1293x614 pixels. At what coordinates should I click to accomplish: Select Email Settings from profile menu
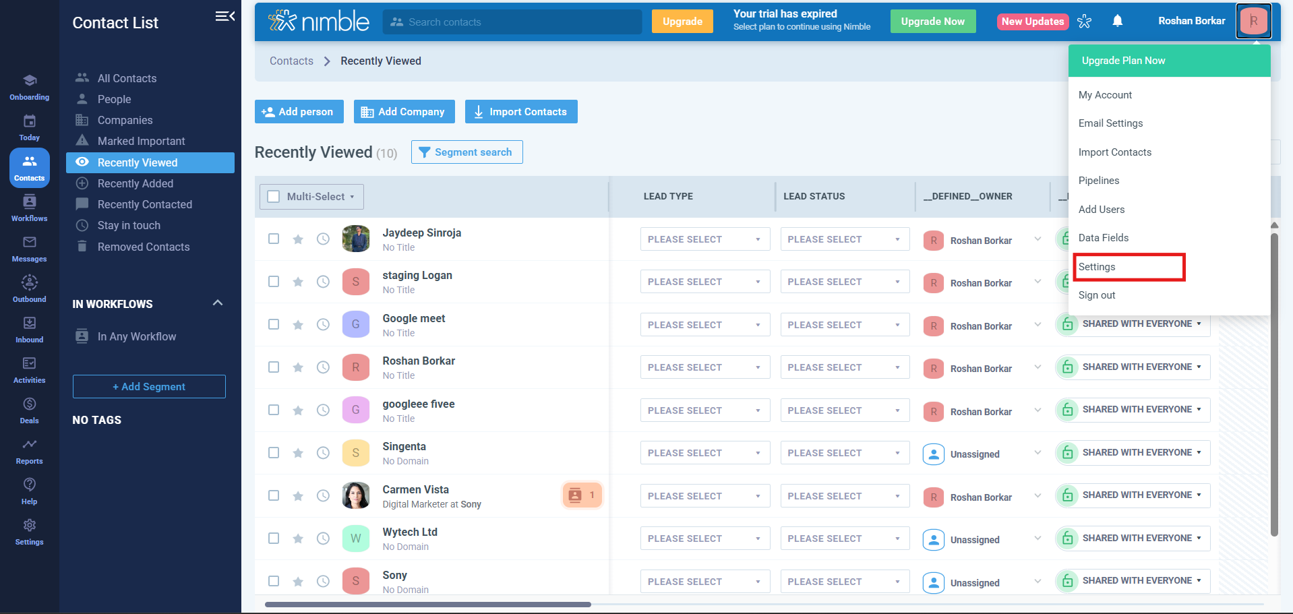(x=1110, y=123)
